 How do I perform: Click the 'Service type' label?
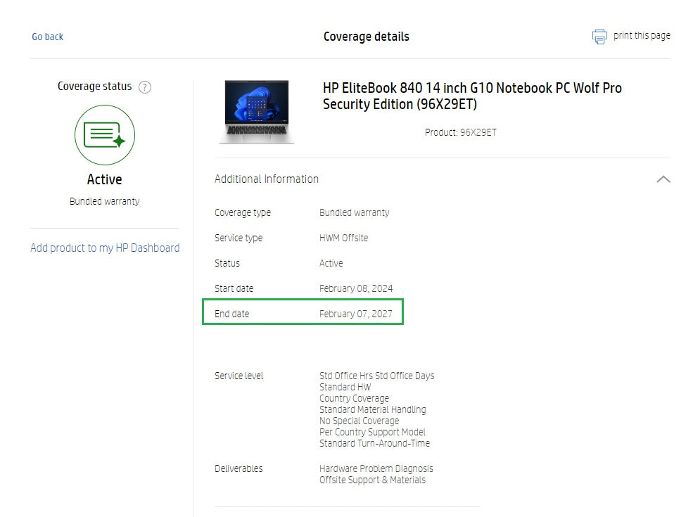point(239,238)
